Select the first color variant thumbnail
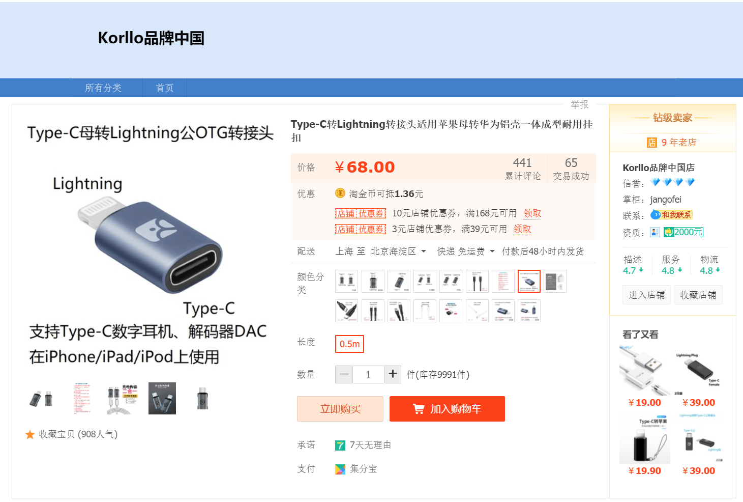This screenshot has height=502, width=743. click(347, 281)
